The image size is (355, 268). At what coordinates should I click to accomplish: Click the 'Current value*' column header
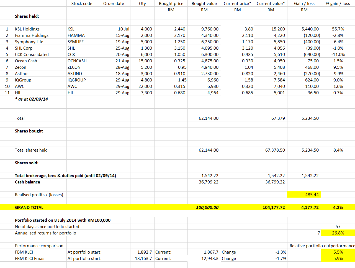(x=271, y=3)
